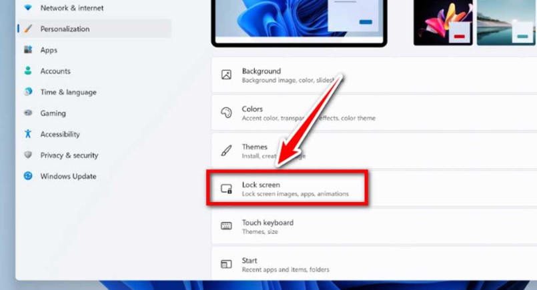Click the Accounts person icon
This screenshot has width=537, height=290.
pyautogui.click(x=28, y=71)
